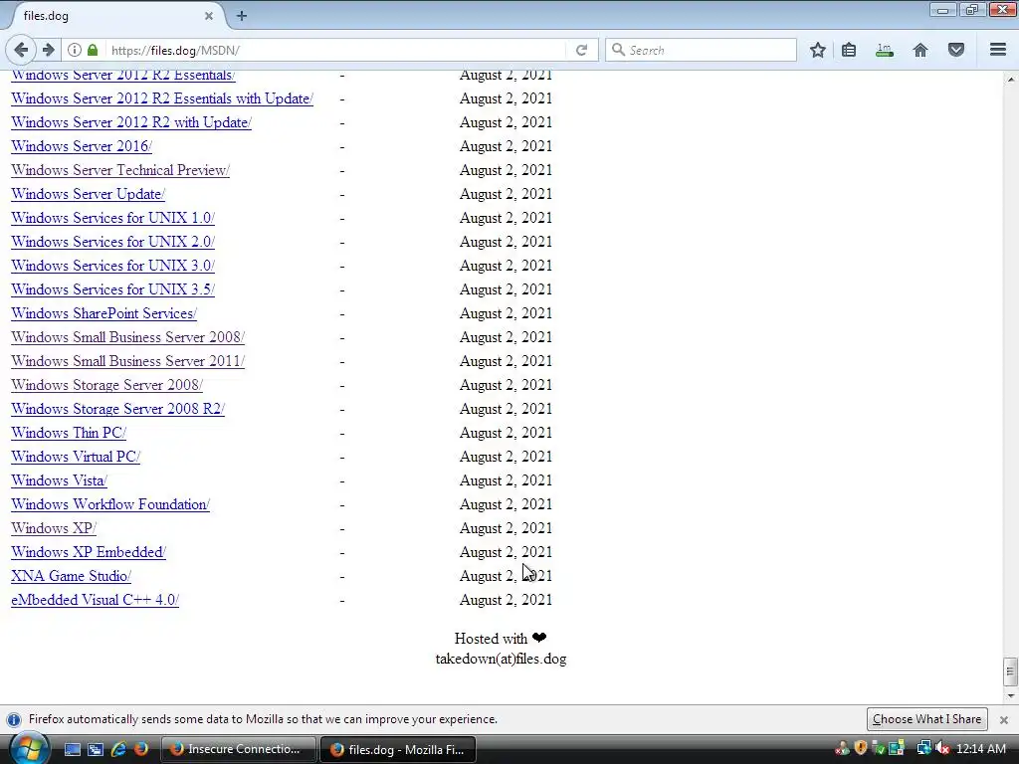
Task: Click the security shield tray icon
Action: click(861, 748)
